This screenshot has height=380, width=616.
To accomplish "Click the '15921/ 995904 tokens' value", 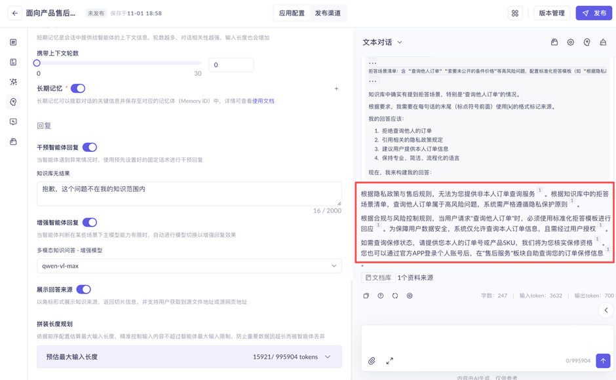I will coord(285,357).
